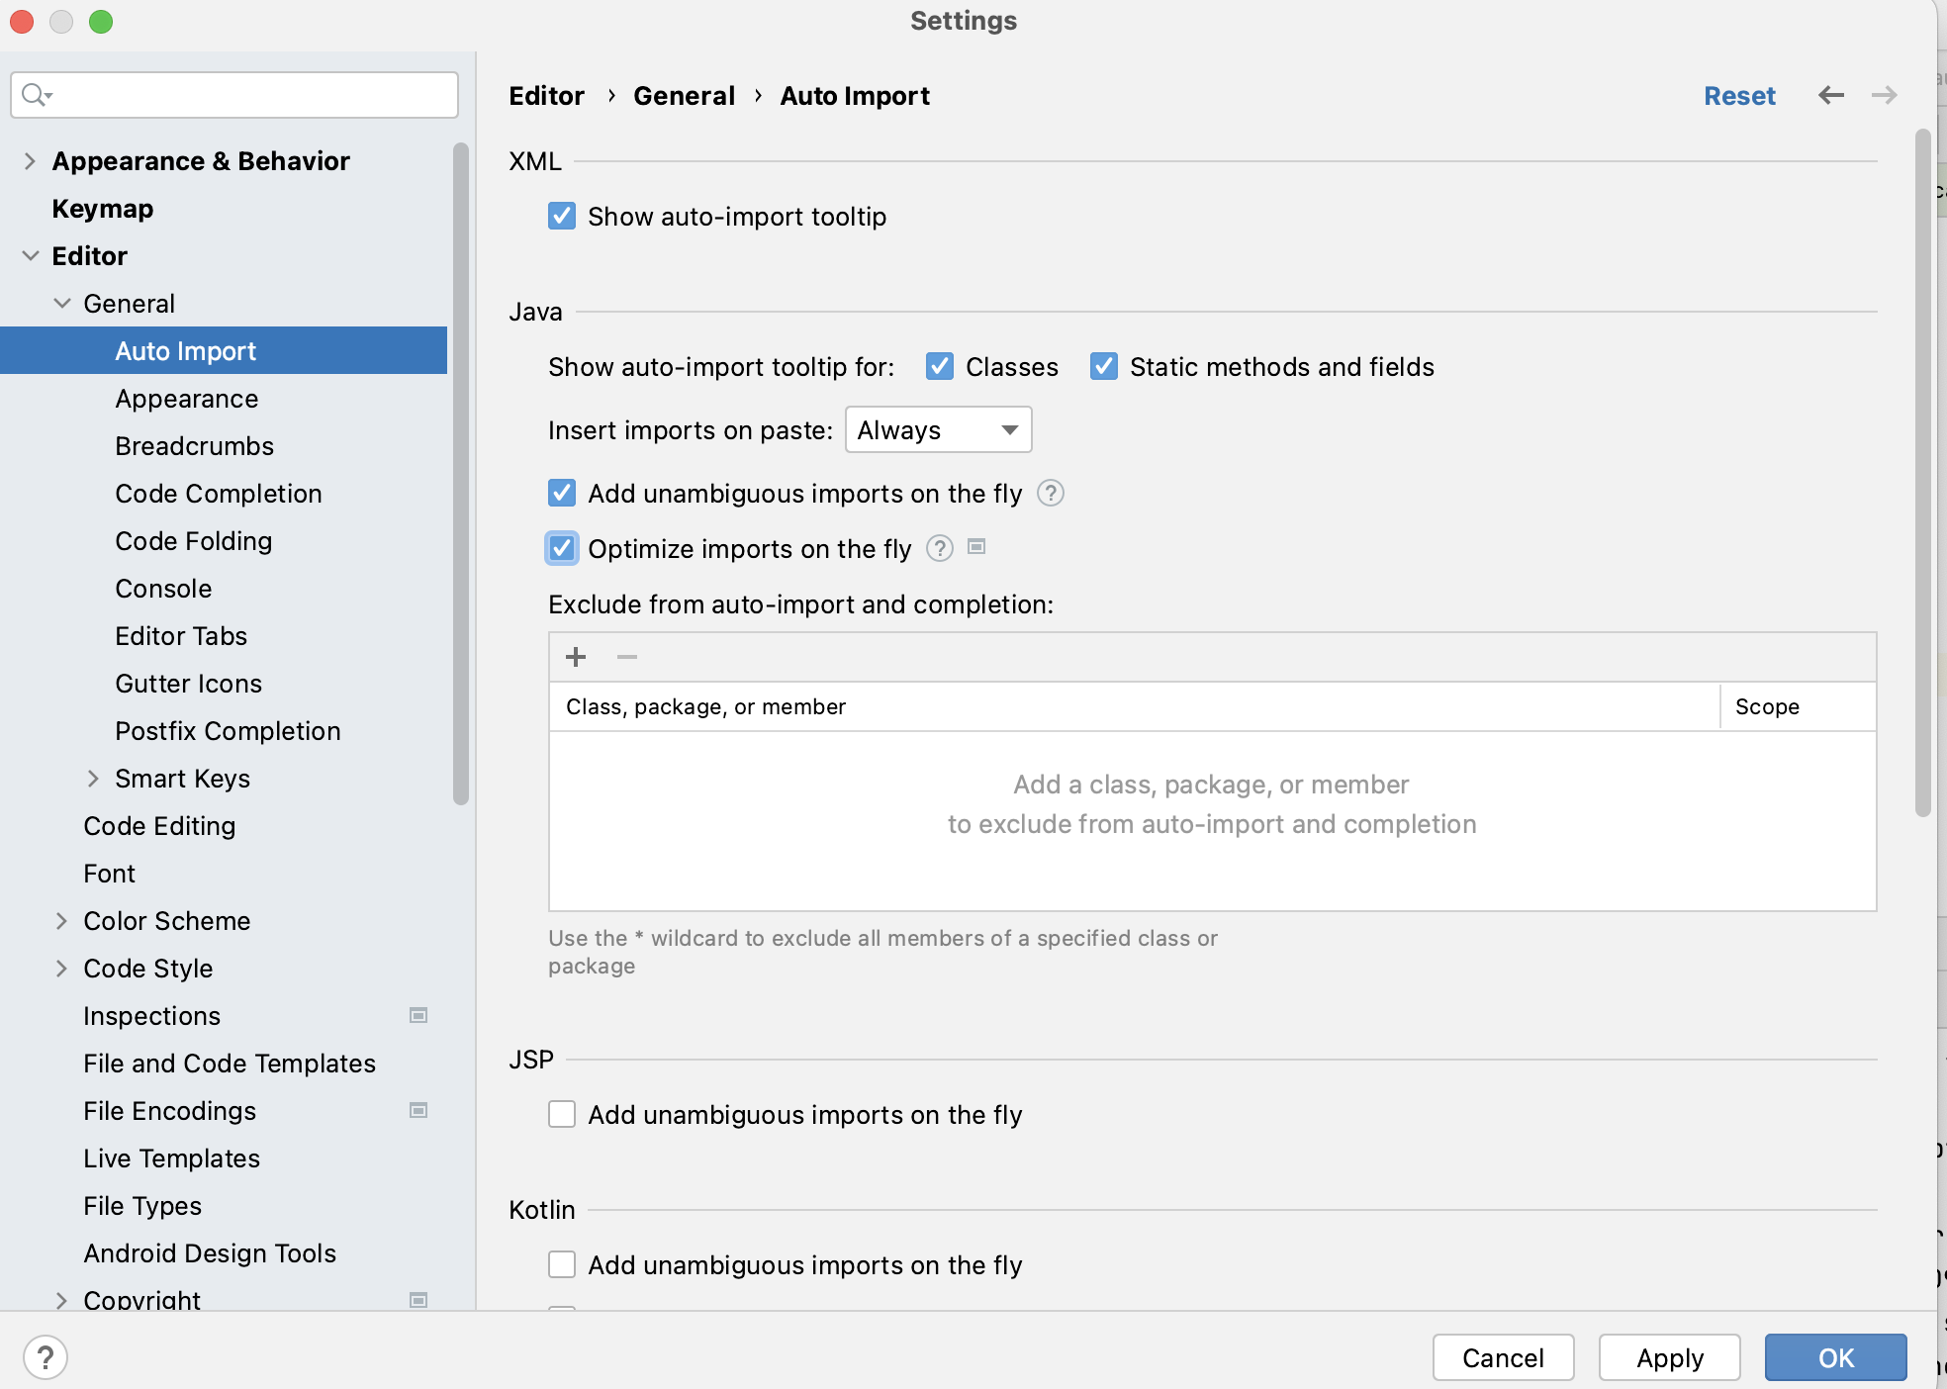Disable XML Show auto-import tooltip checkbox
This screenshot has height=1389, width=1947.
(562, 217)
